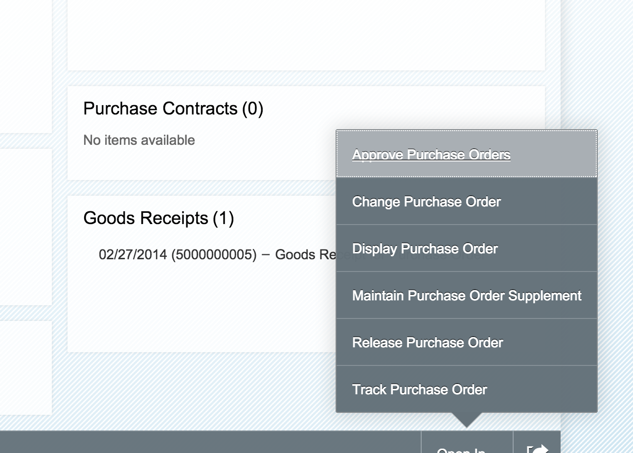Select Maintain Purchase Order Supplement

pyautogui.click(x=466, y=295)
